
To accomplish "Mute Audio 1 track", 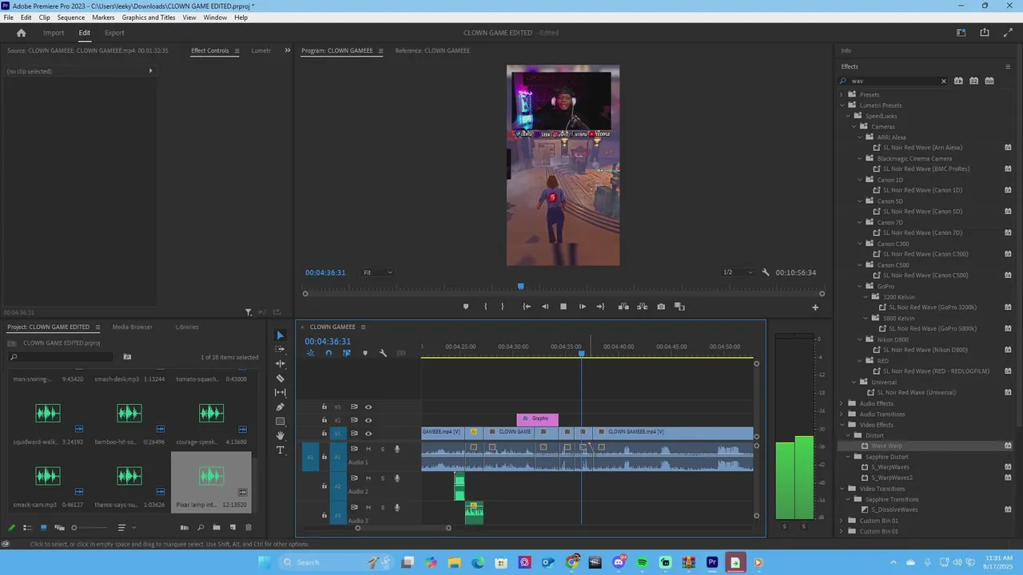I will pos(368,449).
